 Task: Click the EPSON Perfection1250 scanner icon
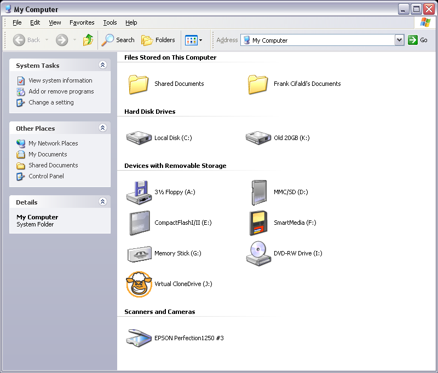[139, 338]
